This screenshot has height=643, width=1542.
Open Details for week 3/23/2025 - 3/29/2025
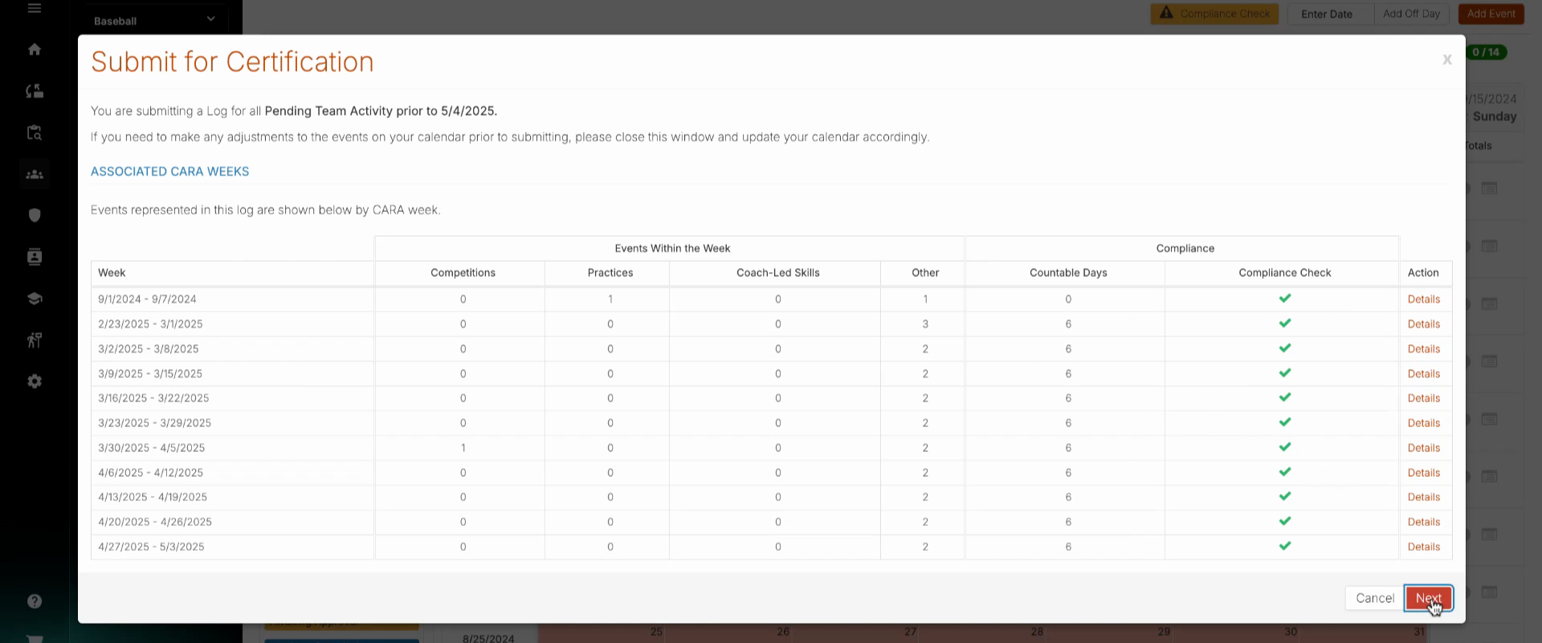[1424, 423]
